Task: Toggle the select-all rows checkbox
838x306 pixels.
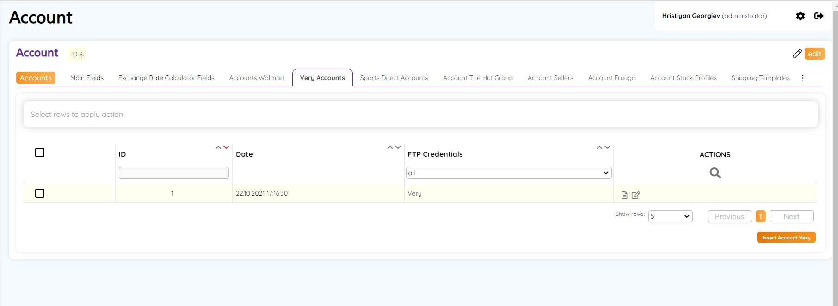Action: tap(40, 153)
